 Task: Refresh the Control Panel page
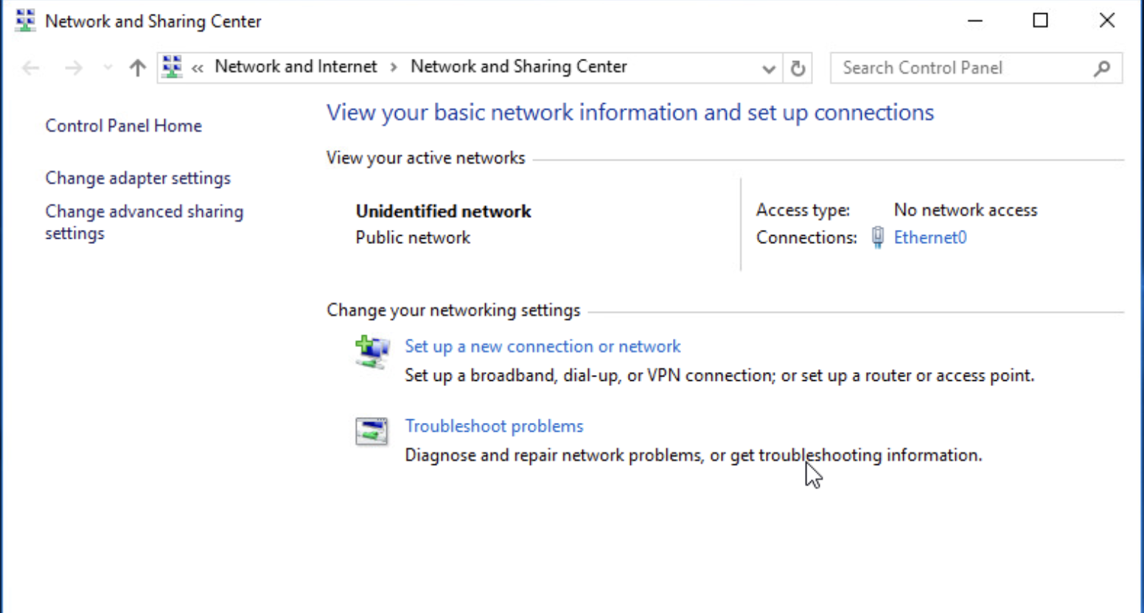click(x=798, y=69)
